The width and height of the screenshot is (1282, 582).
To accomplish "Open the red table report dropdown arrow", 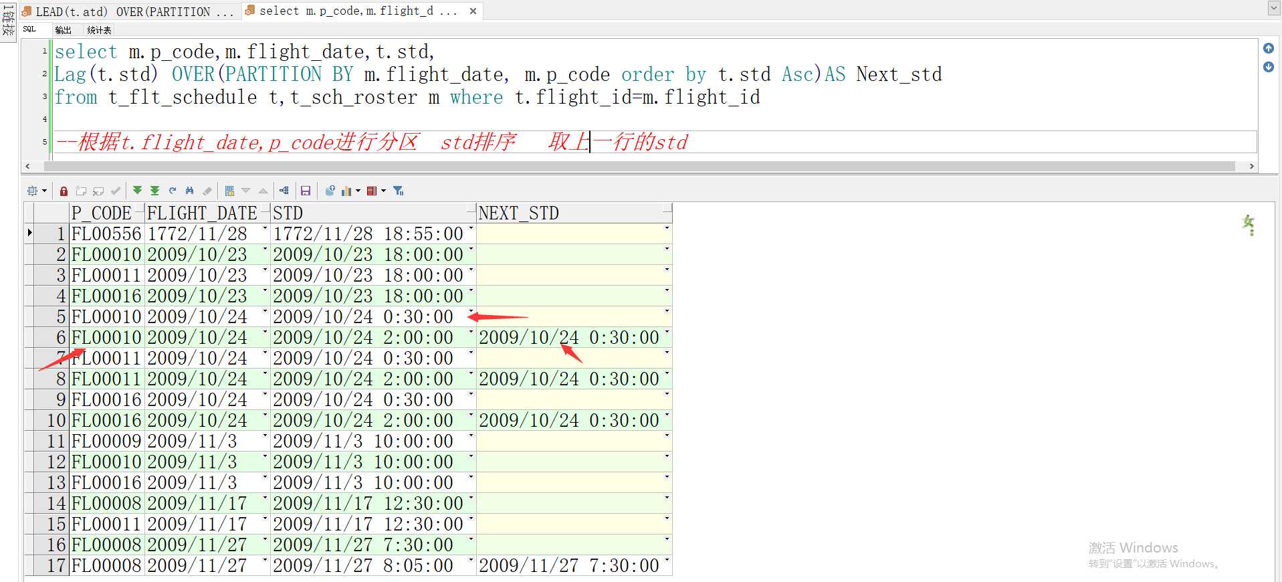I will click(383, 191).
